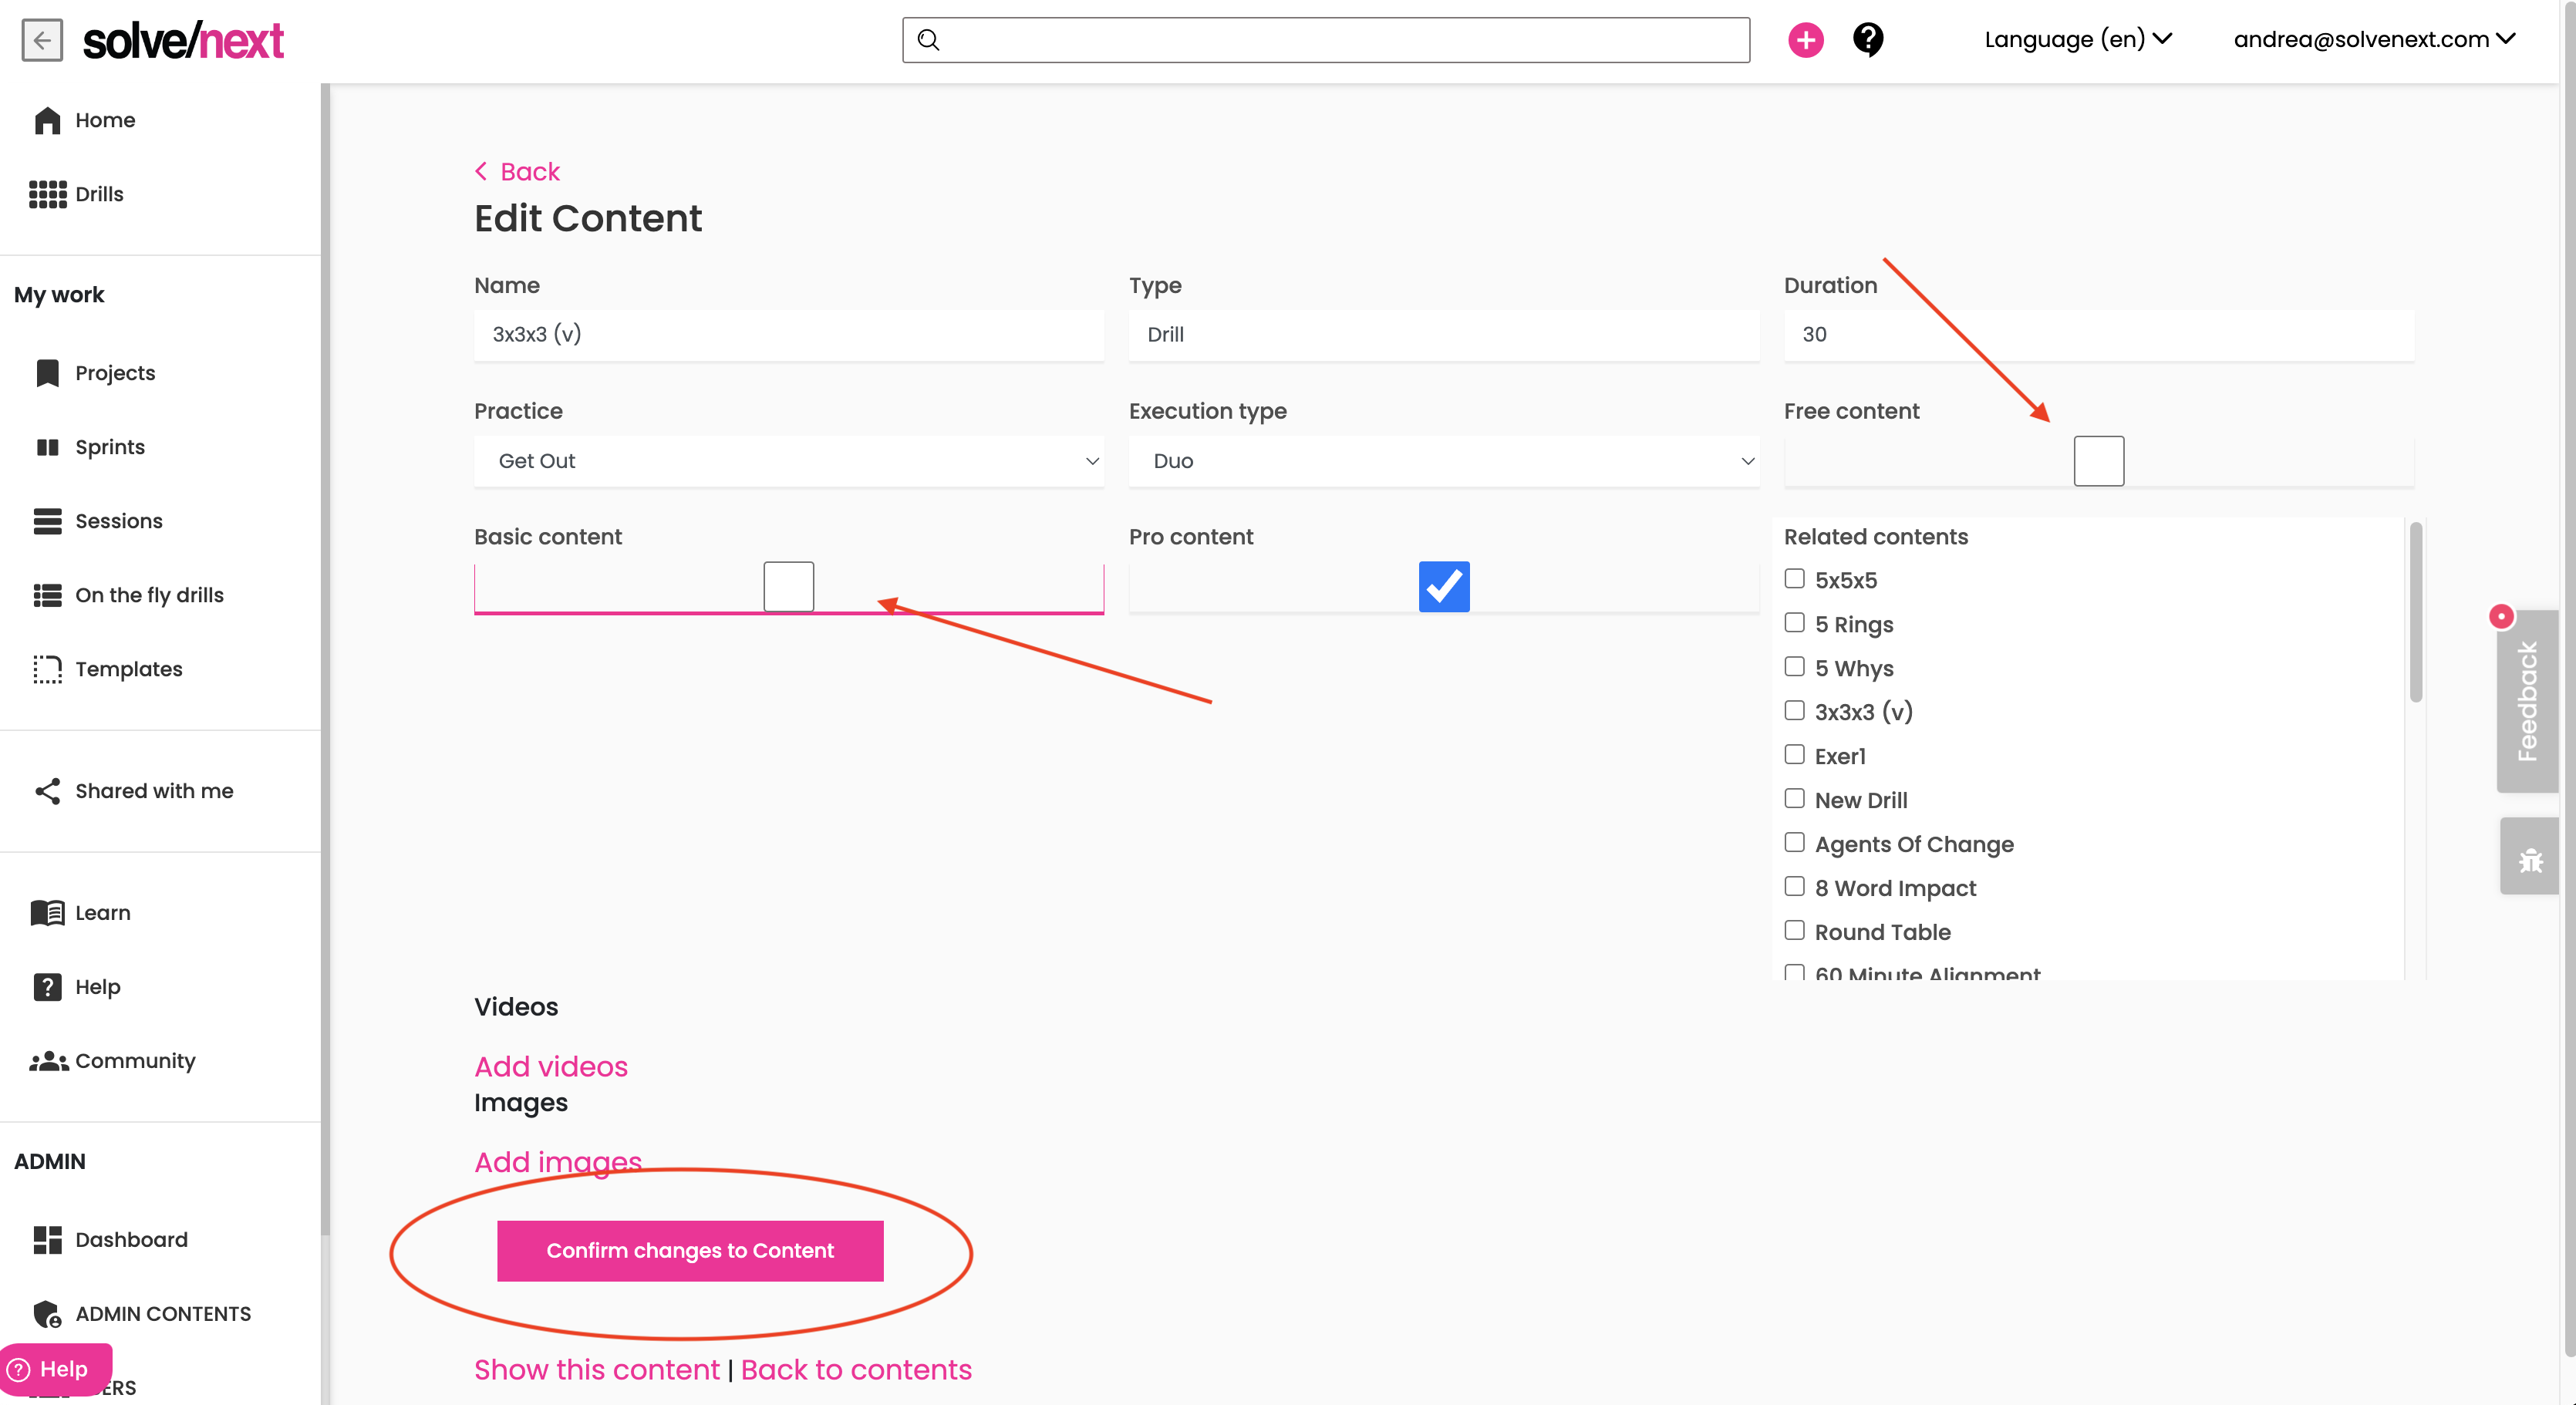Open the question mark help icon

click(1867, 40)
